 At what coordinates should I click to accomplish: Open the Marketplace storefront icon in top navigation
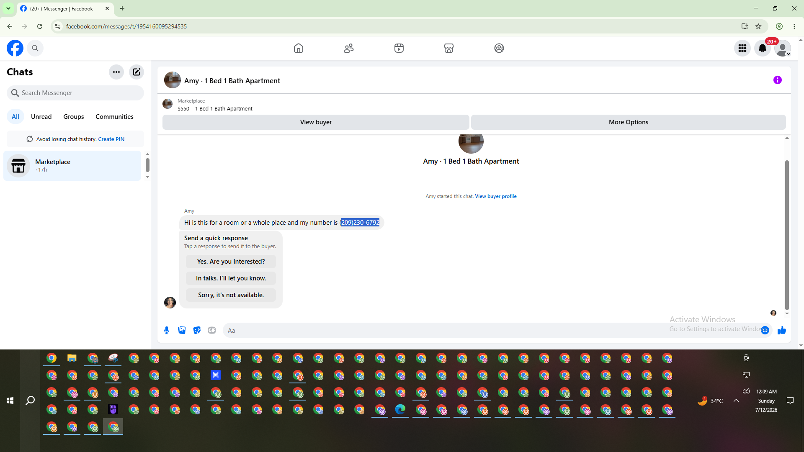coord(449,48)
